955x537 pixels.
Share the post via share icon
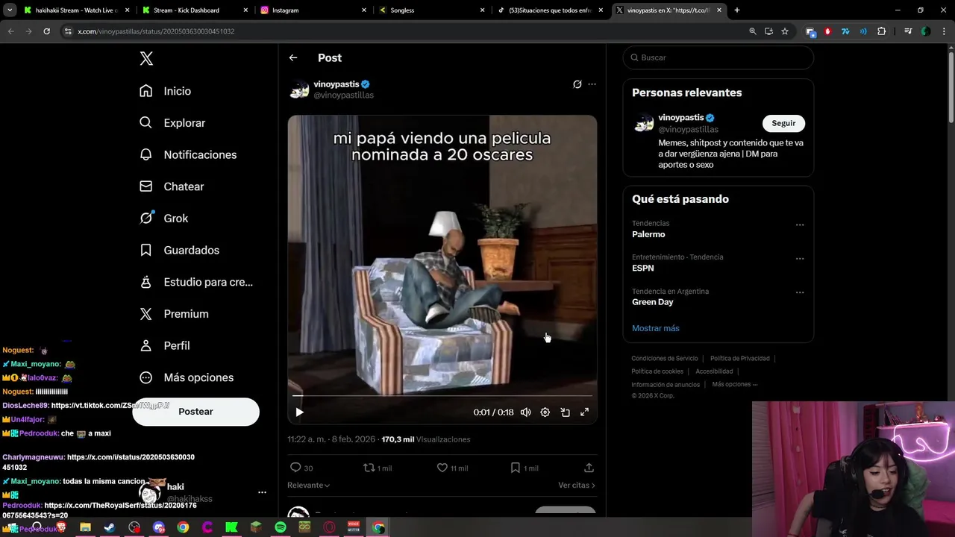589,468
